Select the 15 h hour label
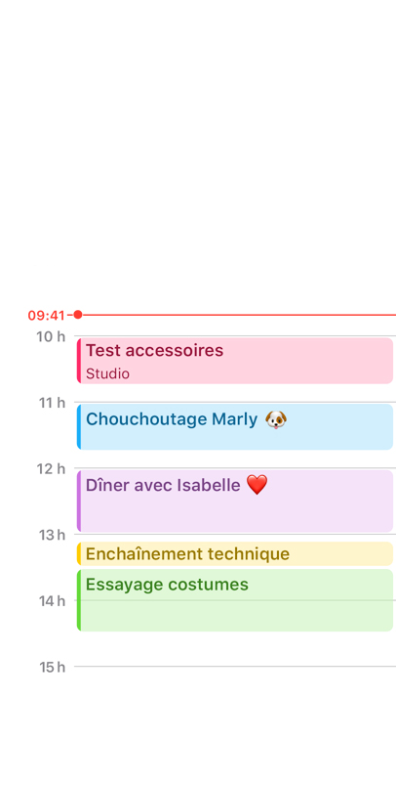The width and height of the screenshot is (396, 786). click(52, 667)
